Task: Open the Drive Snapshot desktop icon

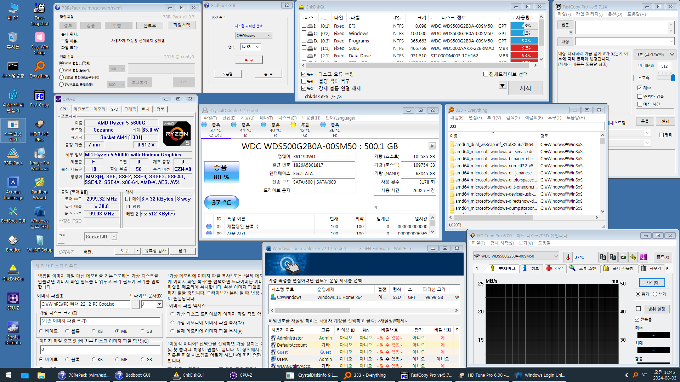Action: 40,14
